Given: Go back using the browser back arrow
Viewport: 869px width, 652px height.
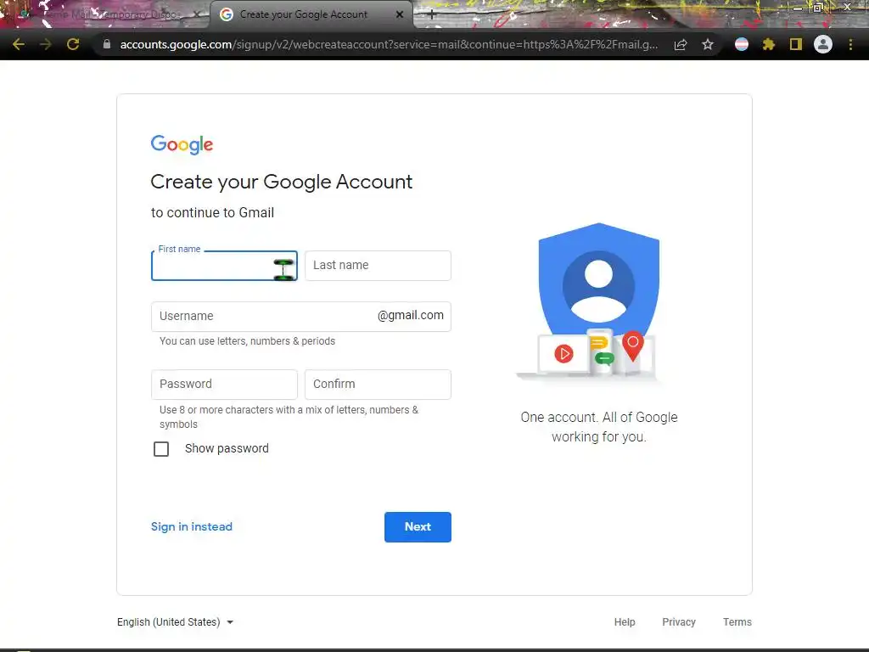Looking at the screenshot, I should (x=19, y=44).
